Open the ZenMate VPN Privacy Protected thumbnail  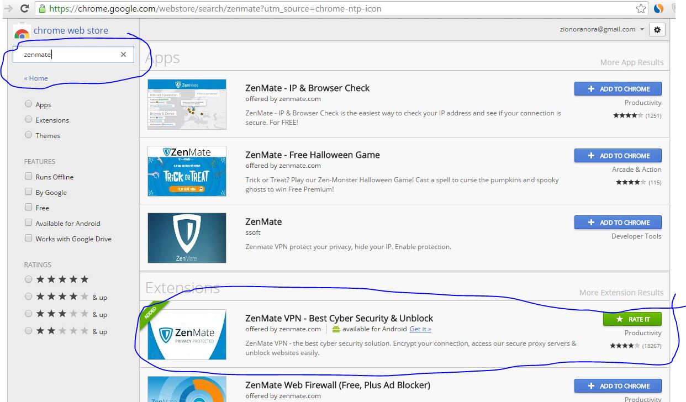coord(187,335)
